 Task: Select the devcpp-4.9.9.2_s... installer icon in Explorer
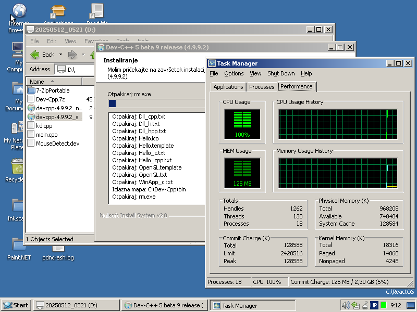[31, 116]
